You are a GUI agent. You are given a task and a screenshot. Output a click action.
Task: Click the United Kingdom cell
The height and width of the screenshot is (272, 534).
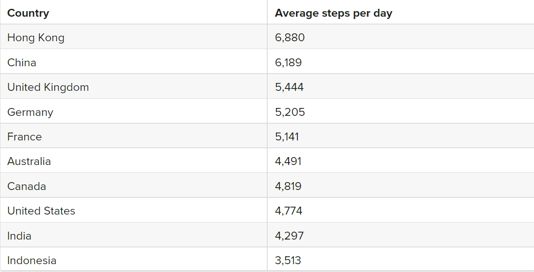(x=48, y=87)
